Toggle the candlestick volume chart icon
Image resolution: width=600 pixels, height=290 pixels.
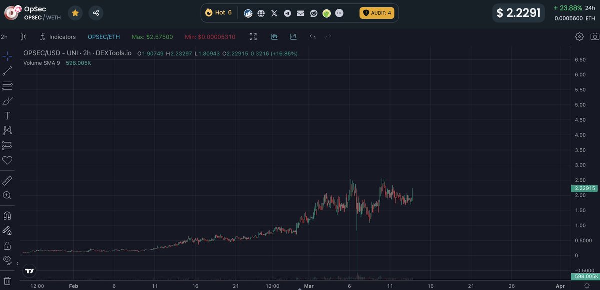pos(274,37)
